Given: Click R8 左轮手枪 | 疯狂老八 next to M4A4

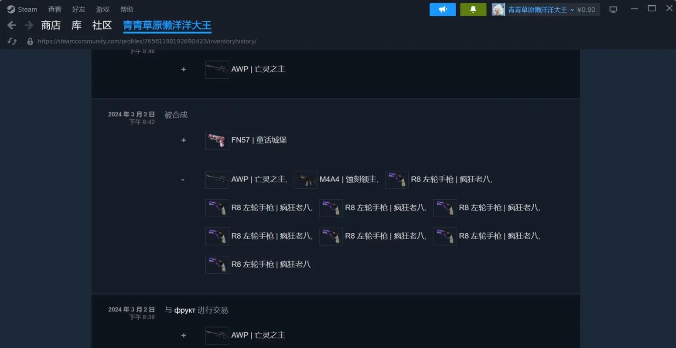Looking at the screenshot, I should pyautogui.click(x=451, y=179).
